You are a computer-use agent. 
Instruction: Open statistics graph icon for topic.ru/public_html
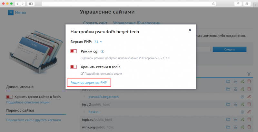tap(236, 120)
